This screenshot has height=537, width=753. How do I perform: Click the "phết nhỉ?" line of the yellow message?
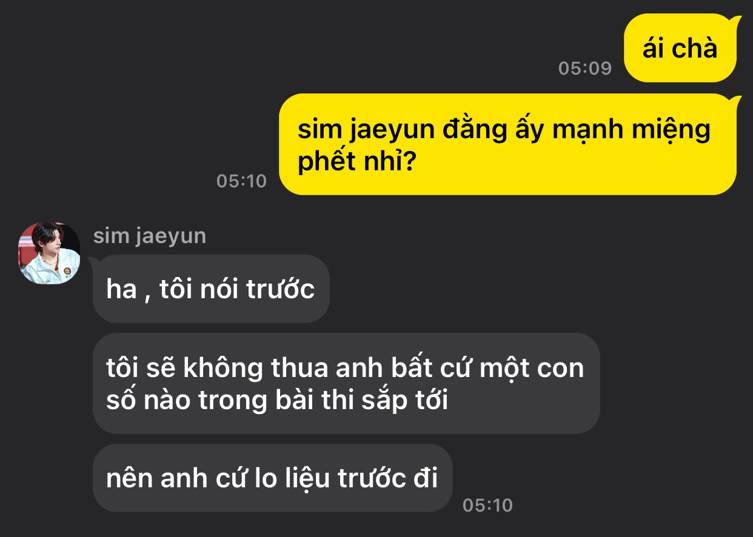point(356,162)
